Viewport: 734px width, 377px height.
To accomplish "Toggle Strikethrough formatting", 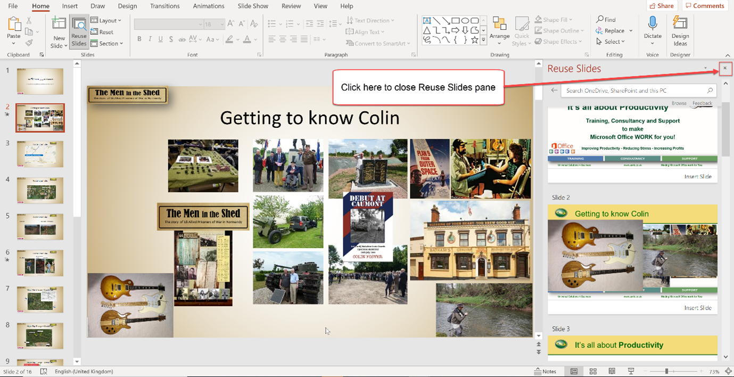I will click(x=182, y=39).
